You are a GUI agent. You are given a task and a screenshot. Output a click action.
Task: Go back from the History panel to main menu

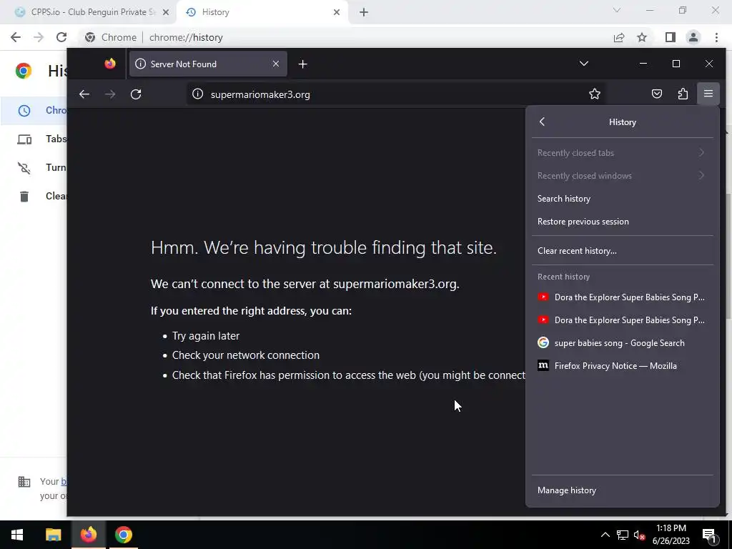click(542, 122)
